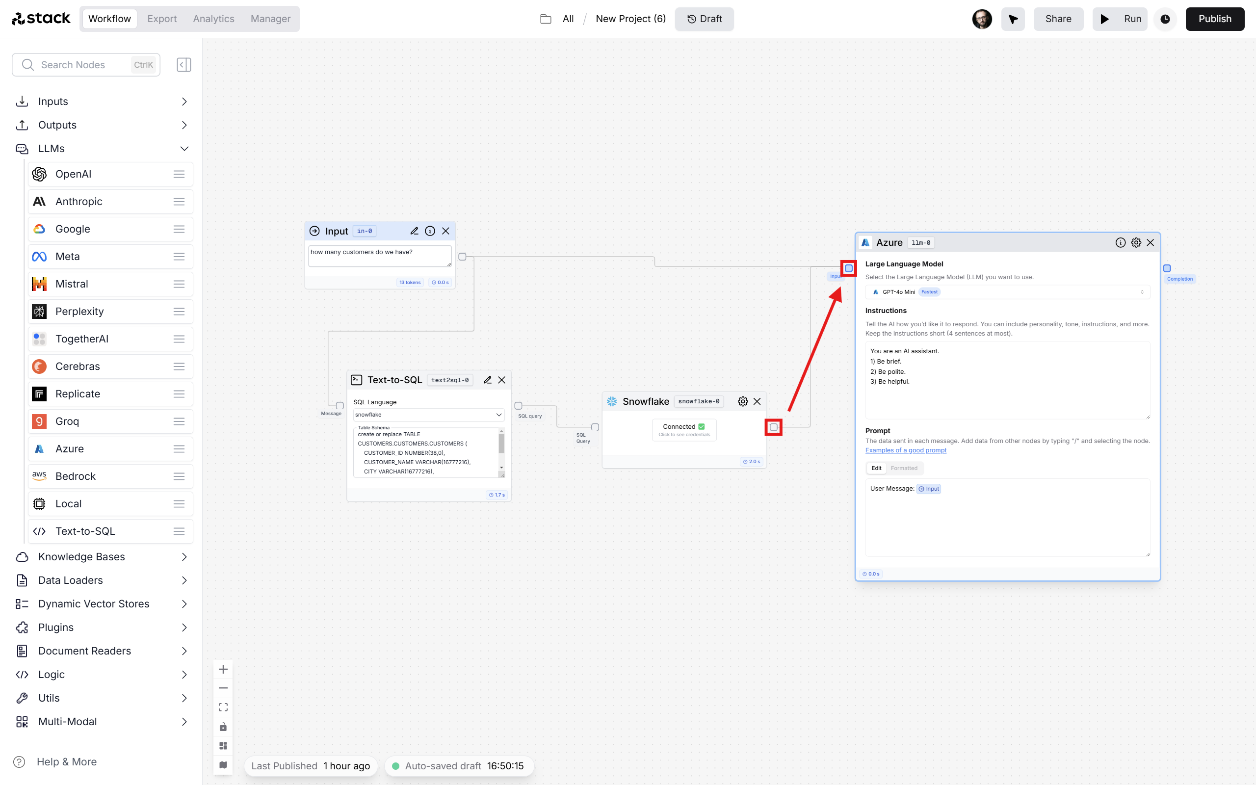Click the Groq provider icon in LLMs list

click(38, 420)
